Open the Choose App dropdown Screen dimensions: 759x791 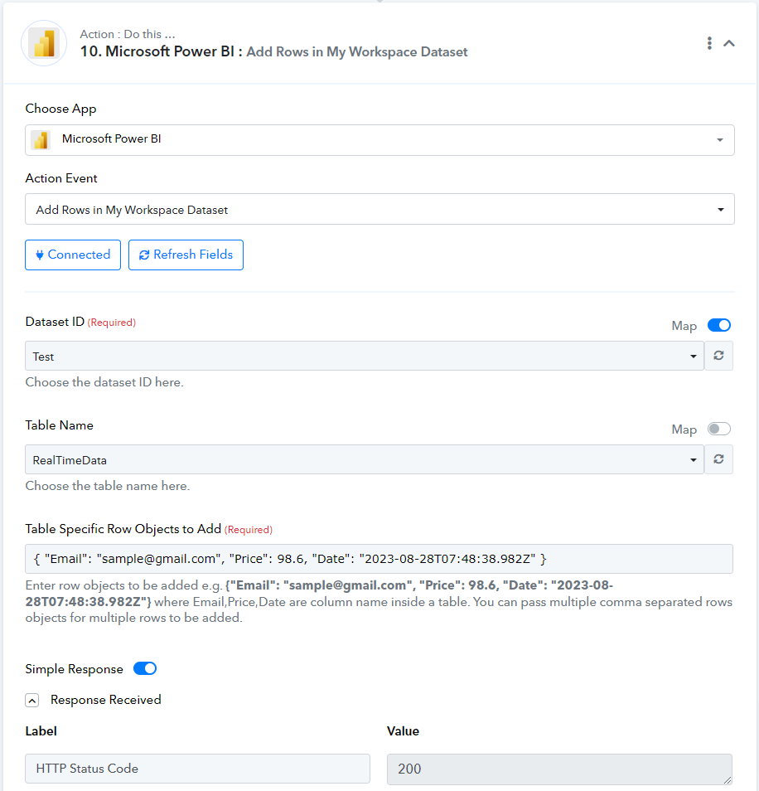coord(379,140)
